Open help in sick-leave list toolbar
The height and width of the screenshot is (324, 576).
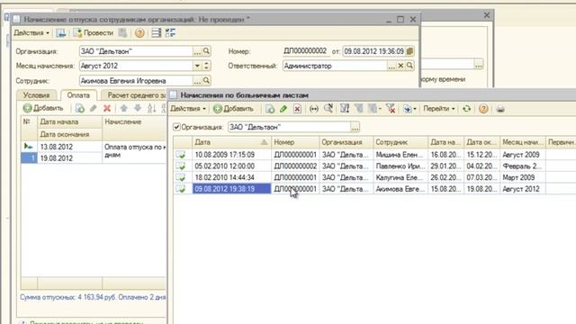483,109
